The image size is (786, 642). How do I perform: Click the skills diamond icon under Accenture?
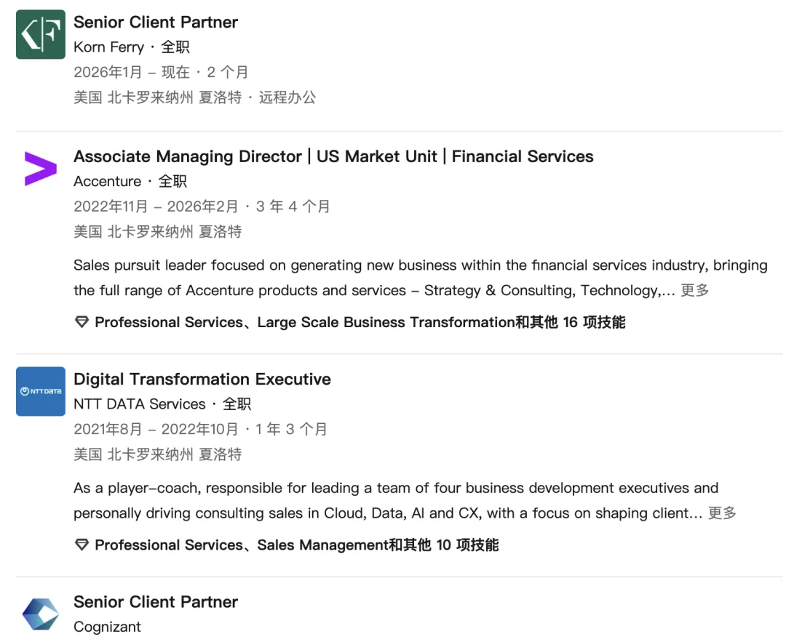click(x=82, y=322)
